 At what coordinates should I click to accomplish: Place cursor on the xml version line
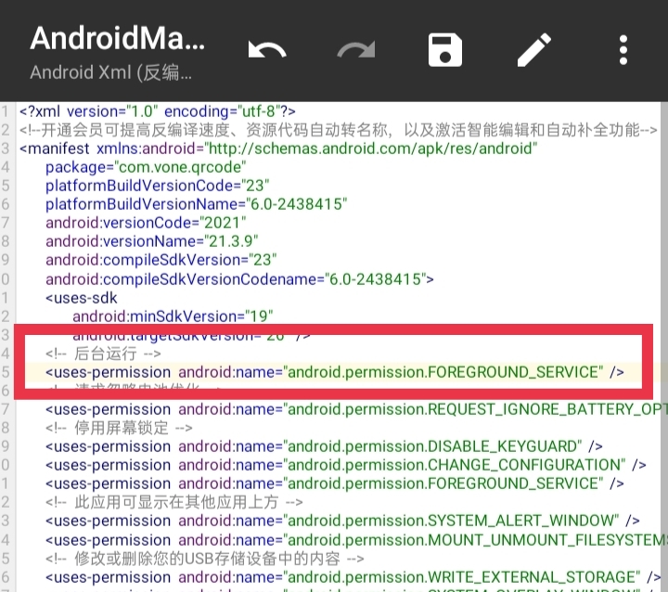tap(157, 111)
